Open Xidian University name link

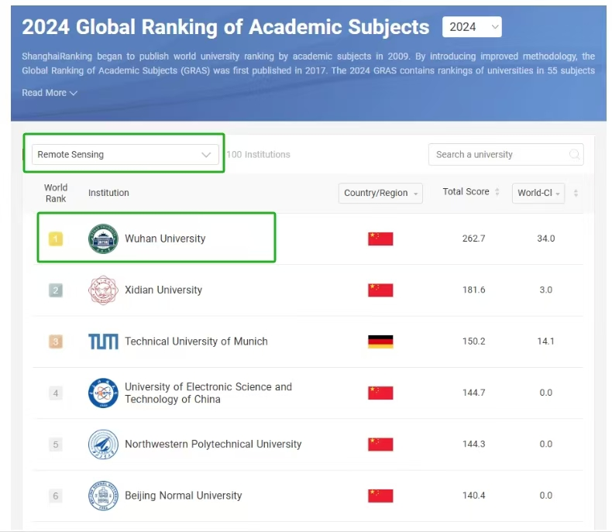(x=163, y=290)
